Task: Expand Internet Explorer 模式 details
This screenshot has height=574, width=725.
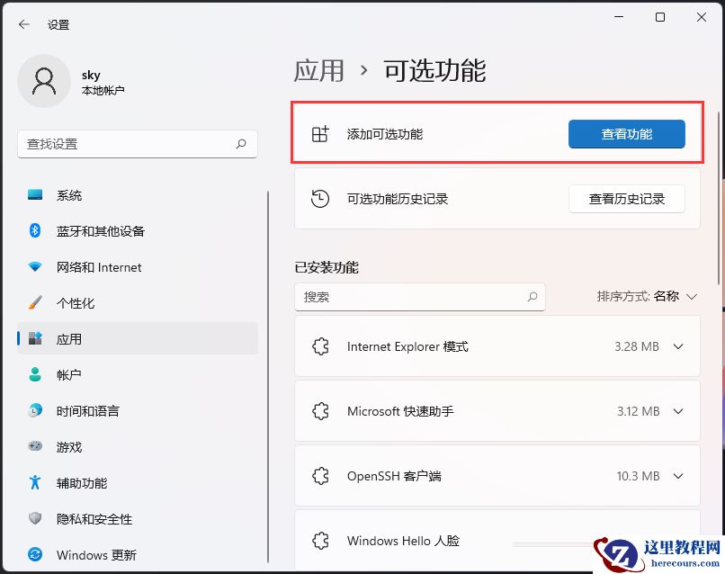Action: tap(677, 346)
